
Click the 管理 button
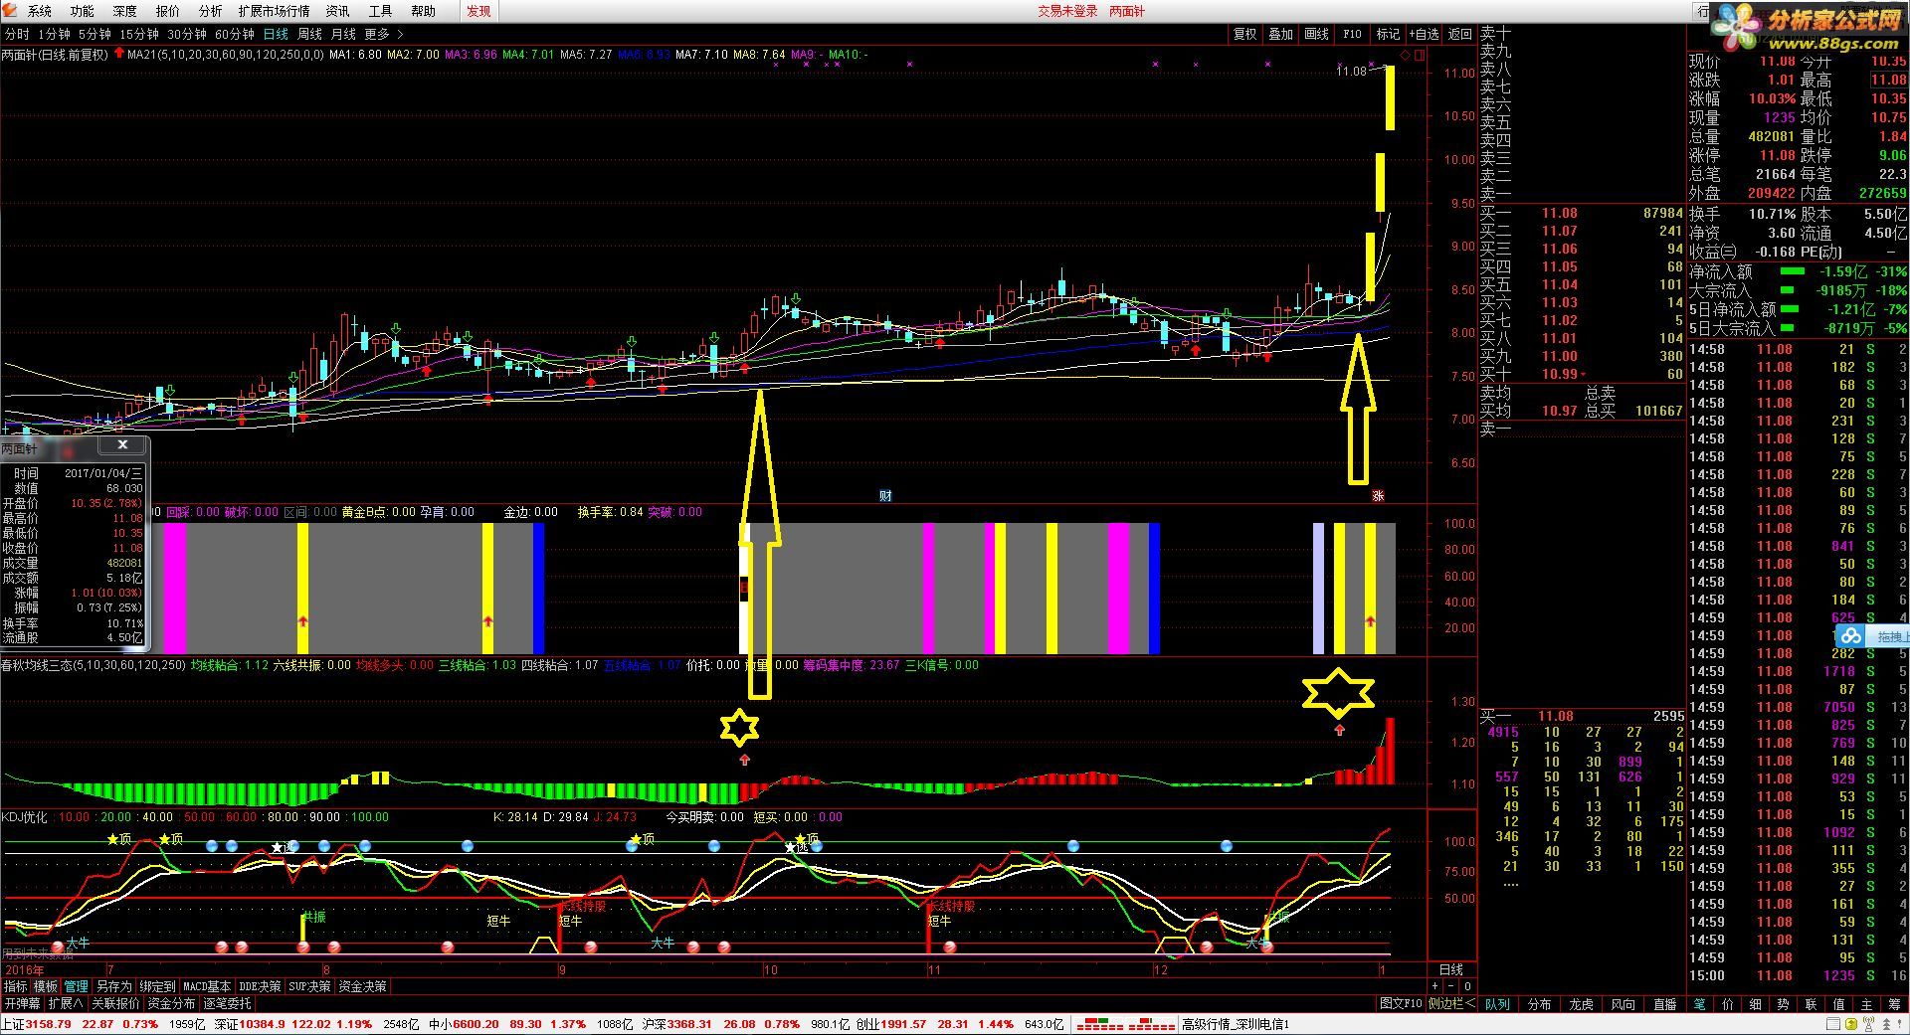[x=77, y=986]
